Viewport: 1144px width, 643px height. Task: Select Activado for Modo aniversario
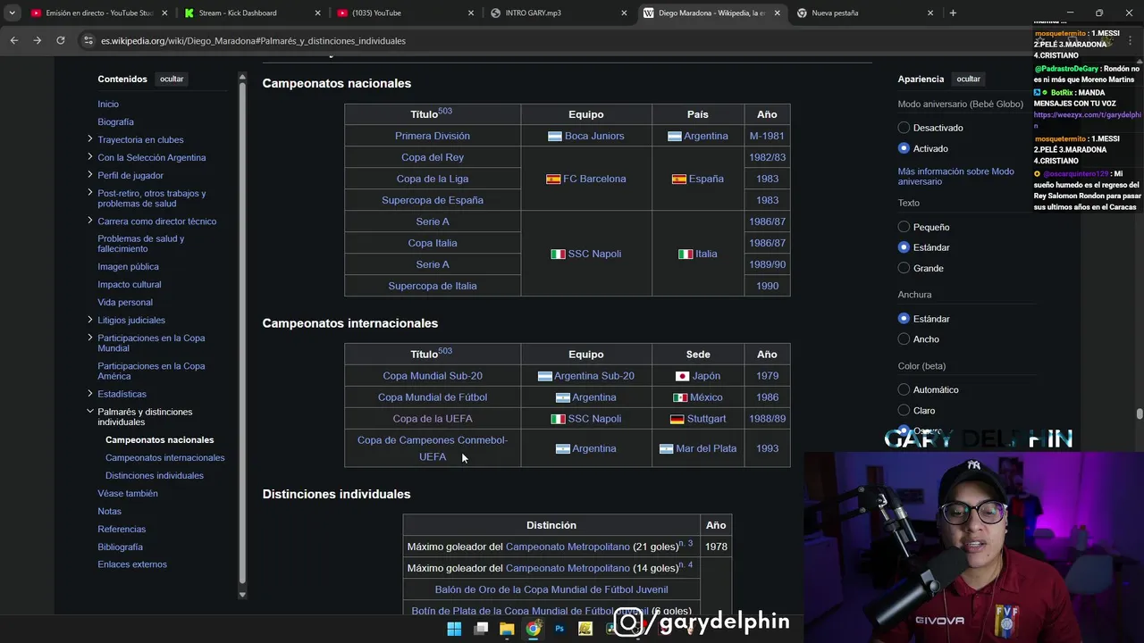[904, 148]
